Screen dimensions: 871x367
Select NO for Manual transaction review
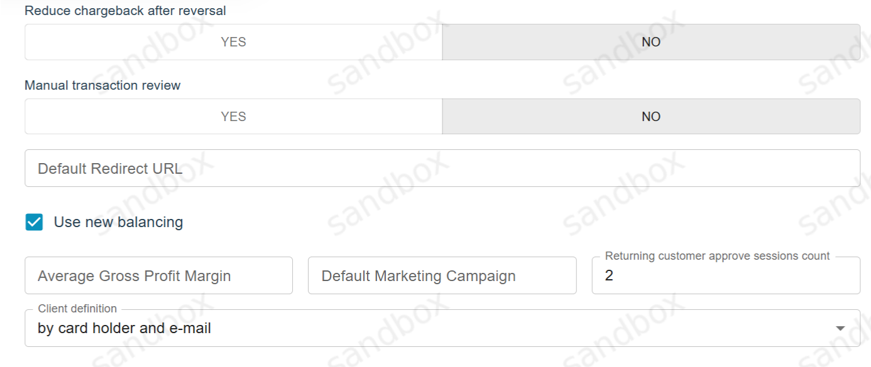tap(651, 117)
